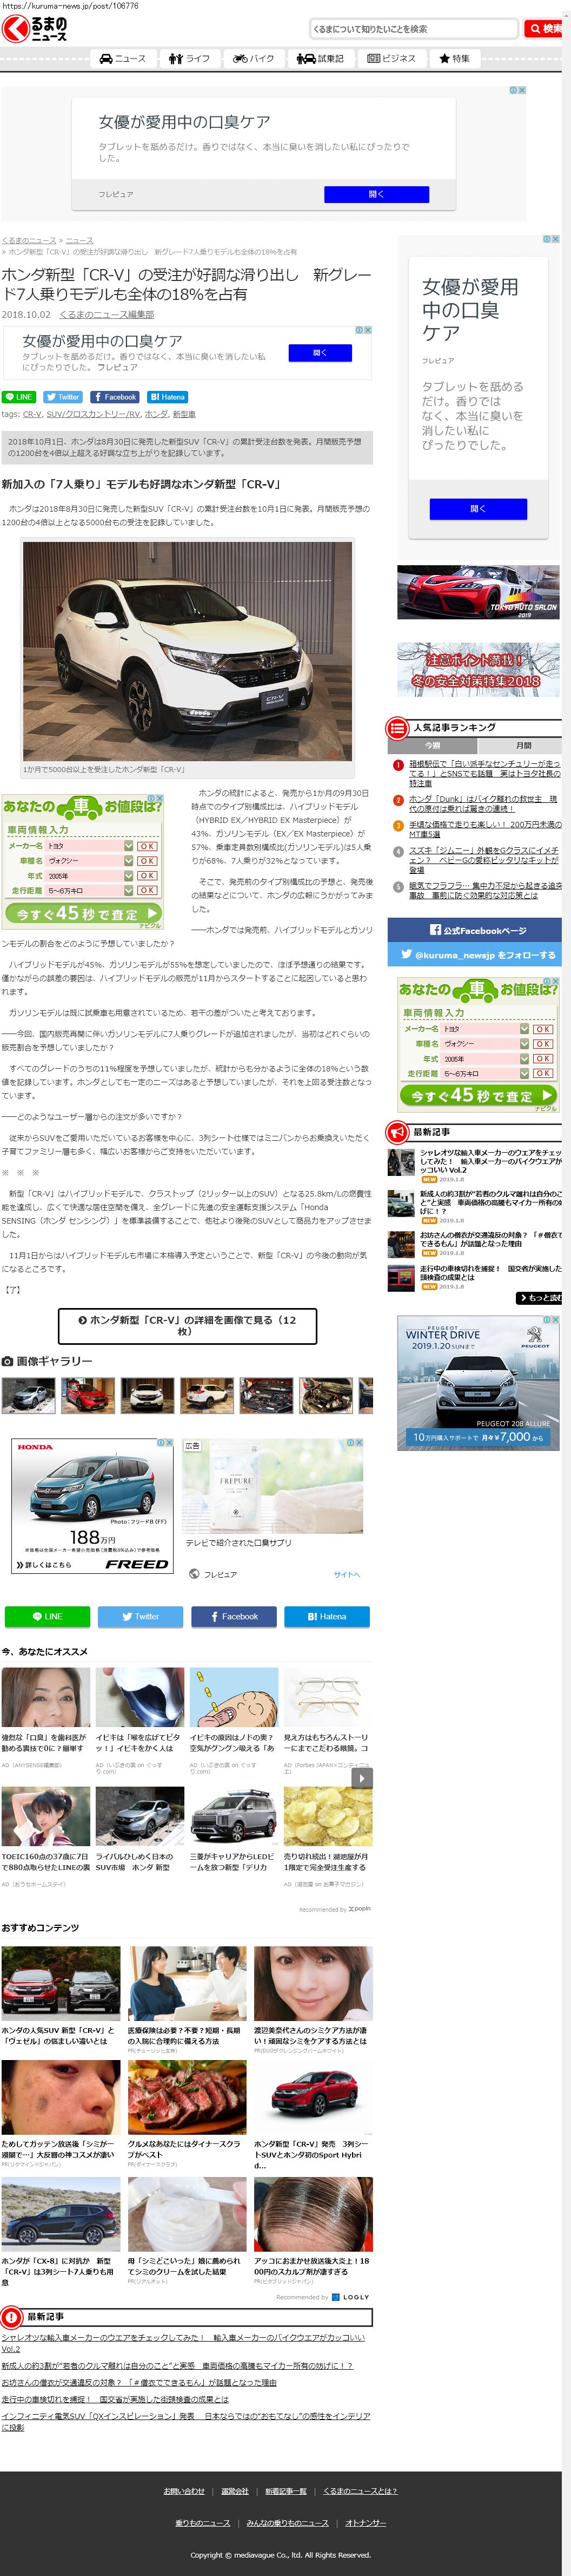Viewport: 571px width, 2576px height.
Task: Share with large green LINE button
Action: coord(47,1616)
